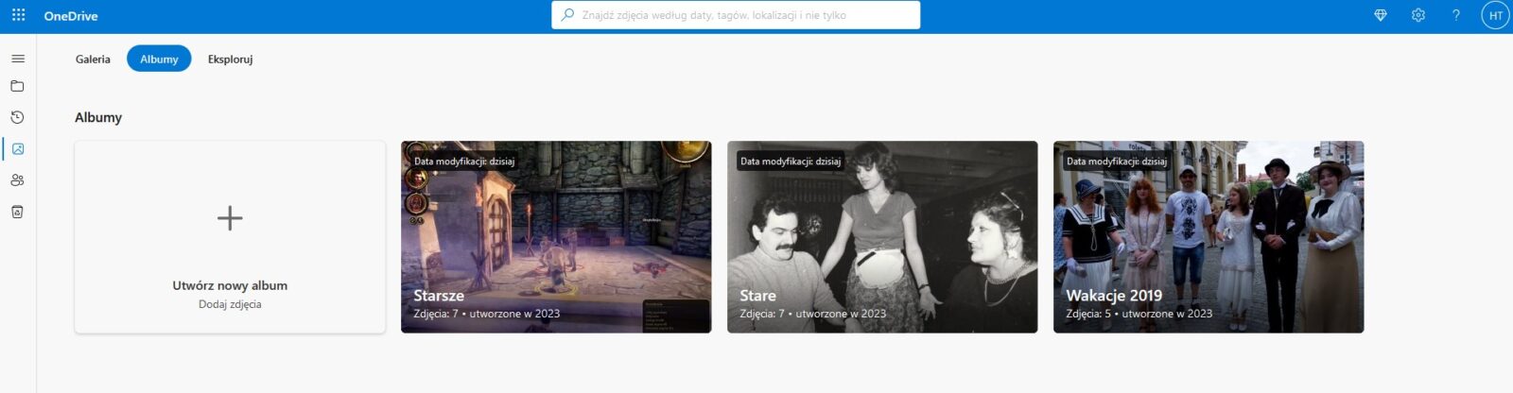This screenshot has width=1513, height=393.
Task: Select the Albumy tab
Action: 159,59
